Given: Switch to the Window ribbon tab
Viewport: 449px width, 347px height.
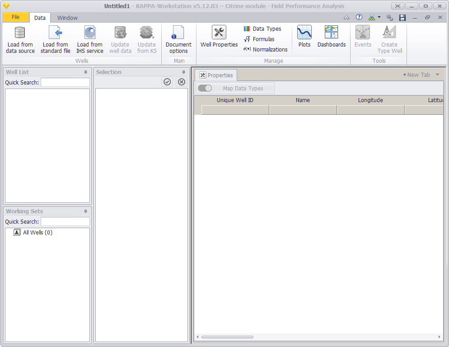Looking at the screenshot, I should 67,18.
